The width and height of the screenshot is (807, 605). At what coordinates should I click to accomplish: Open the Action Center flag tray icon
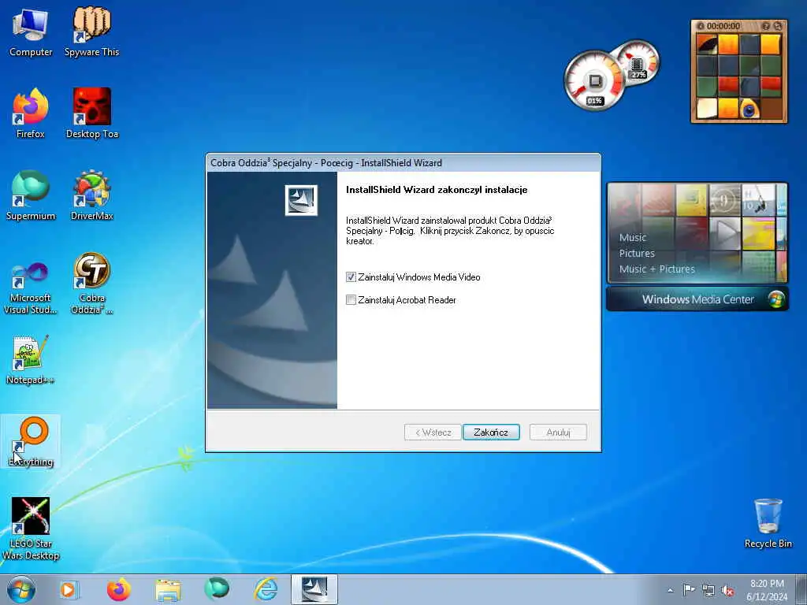tap(689, 590)
